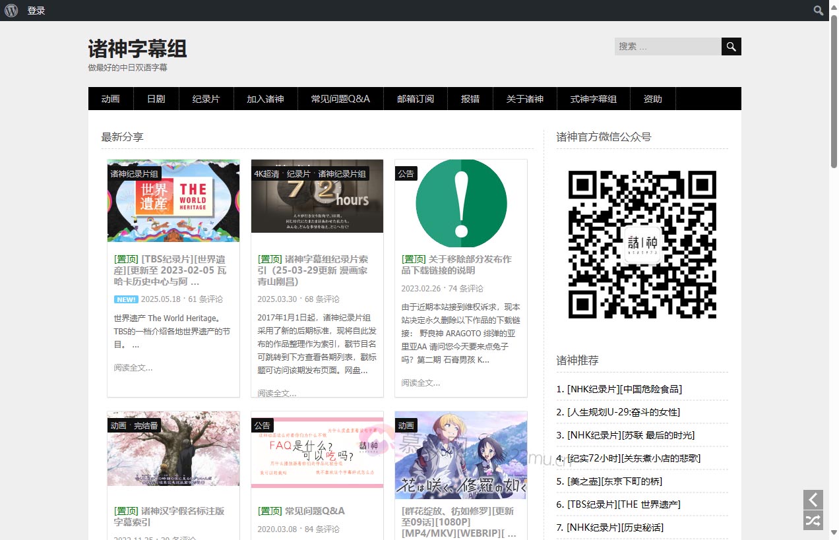Click inside the 搜索 text field
Viewport: 839px width, 540px height.
(668, 46)
